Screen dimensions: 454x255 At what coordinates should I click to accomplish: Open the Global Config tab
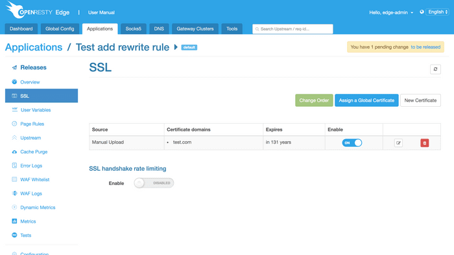click(60, 29)
